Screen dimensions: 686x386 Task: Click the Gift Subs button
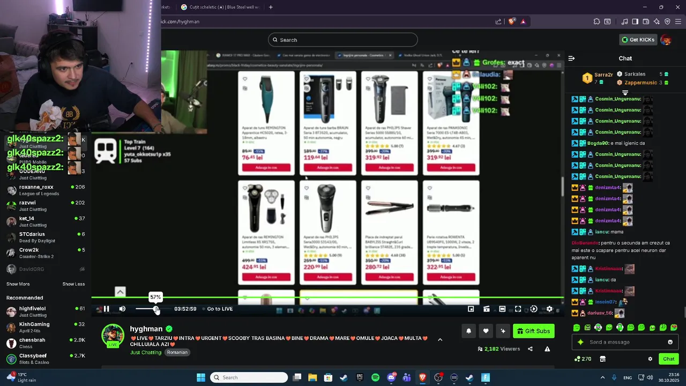tap(533, 331)
